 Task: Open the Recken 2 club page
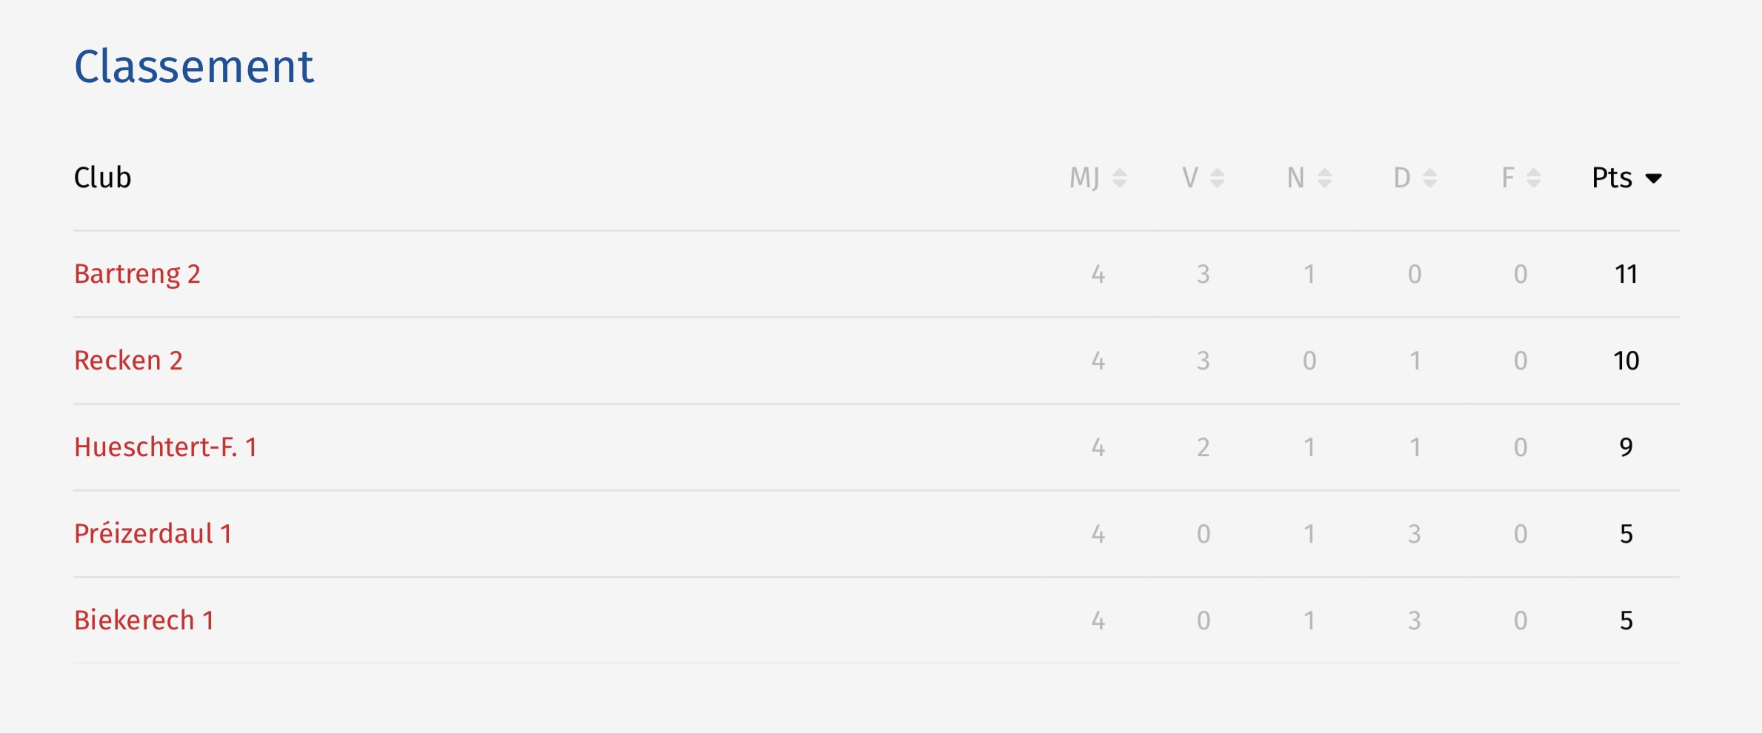coord(128,361)
